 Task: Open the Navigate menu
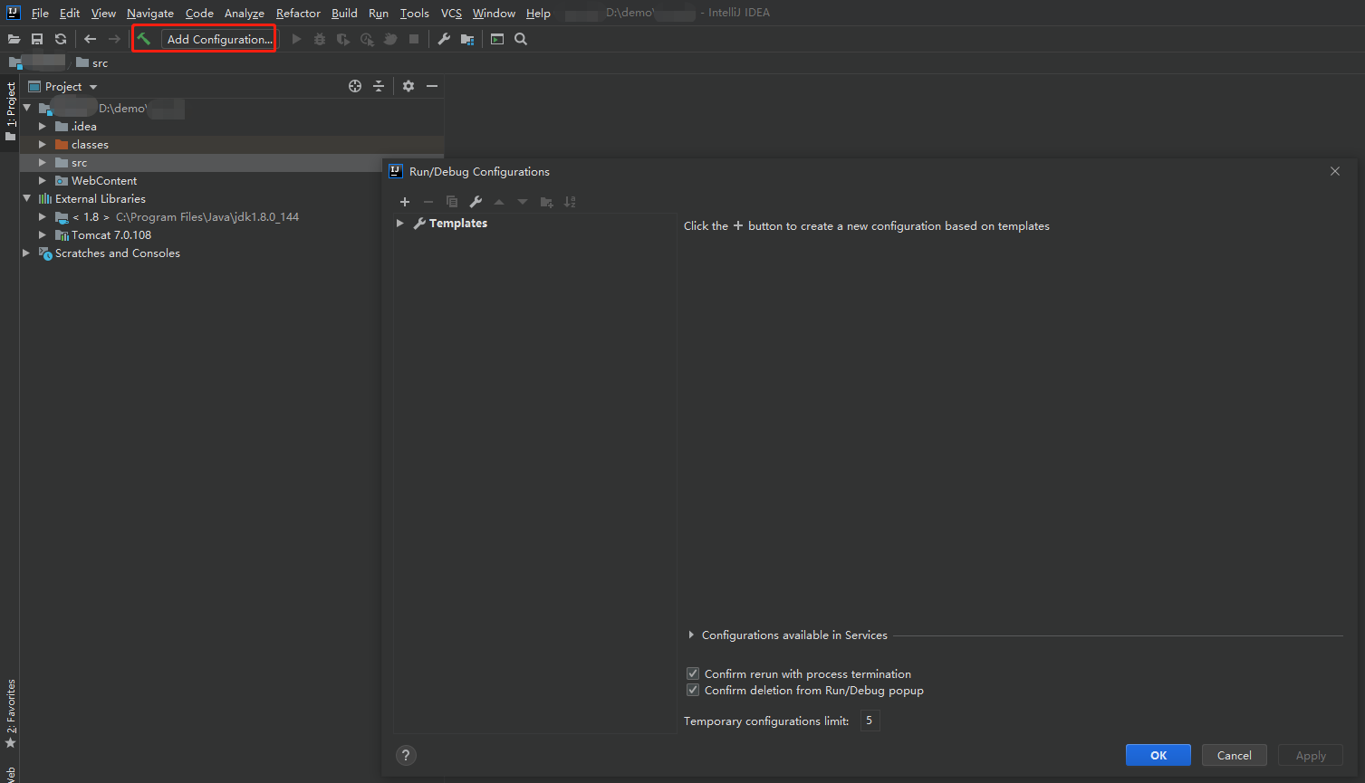[150, 13]
